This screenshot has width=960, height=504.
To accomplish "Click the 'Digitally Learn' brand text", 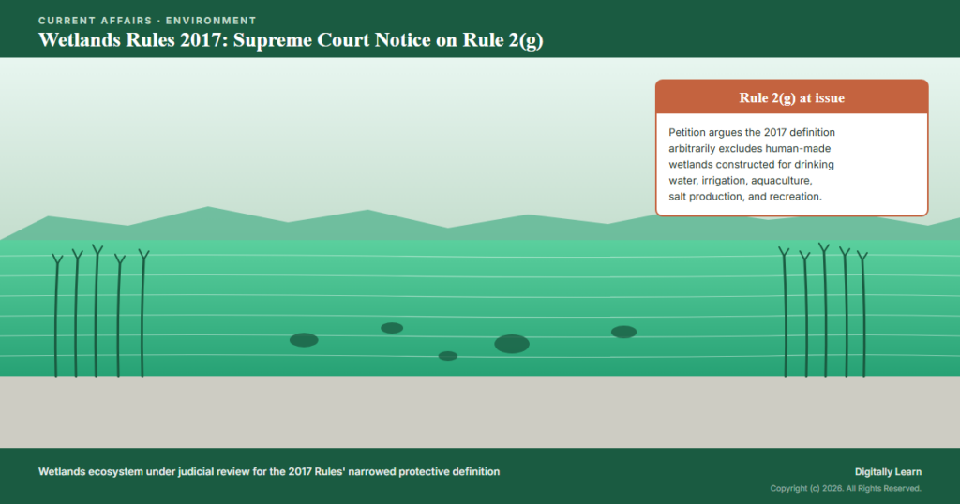I will [x=888, y=471].
